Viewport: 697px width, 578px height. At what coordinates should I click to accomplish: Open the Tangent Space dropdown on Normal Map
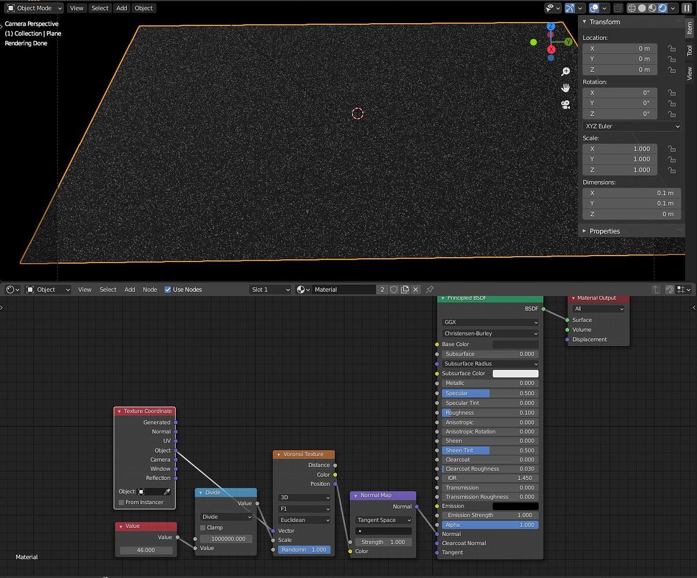pyautogui.click(x=383, y=520)
